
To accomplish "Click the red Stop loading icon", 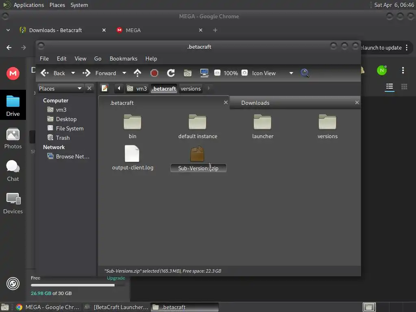I will (x=154, y=73).
